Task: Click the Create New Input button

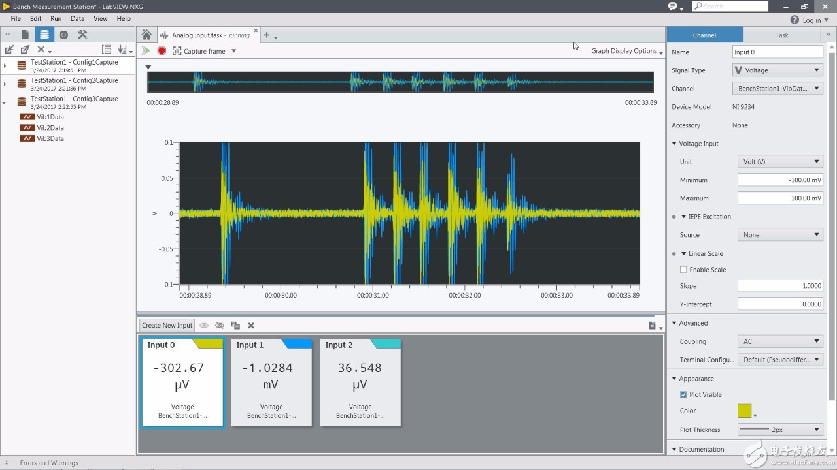Action: [167, 325]
